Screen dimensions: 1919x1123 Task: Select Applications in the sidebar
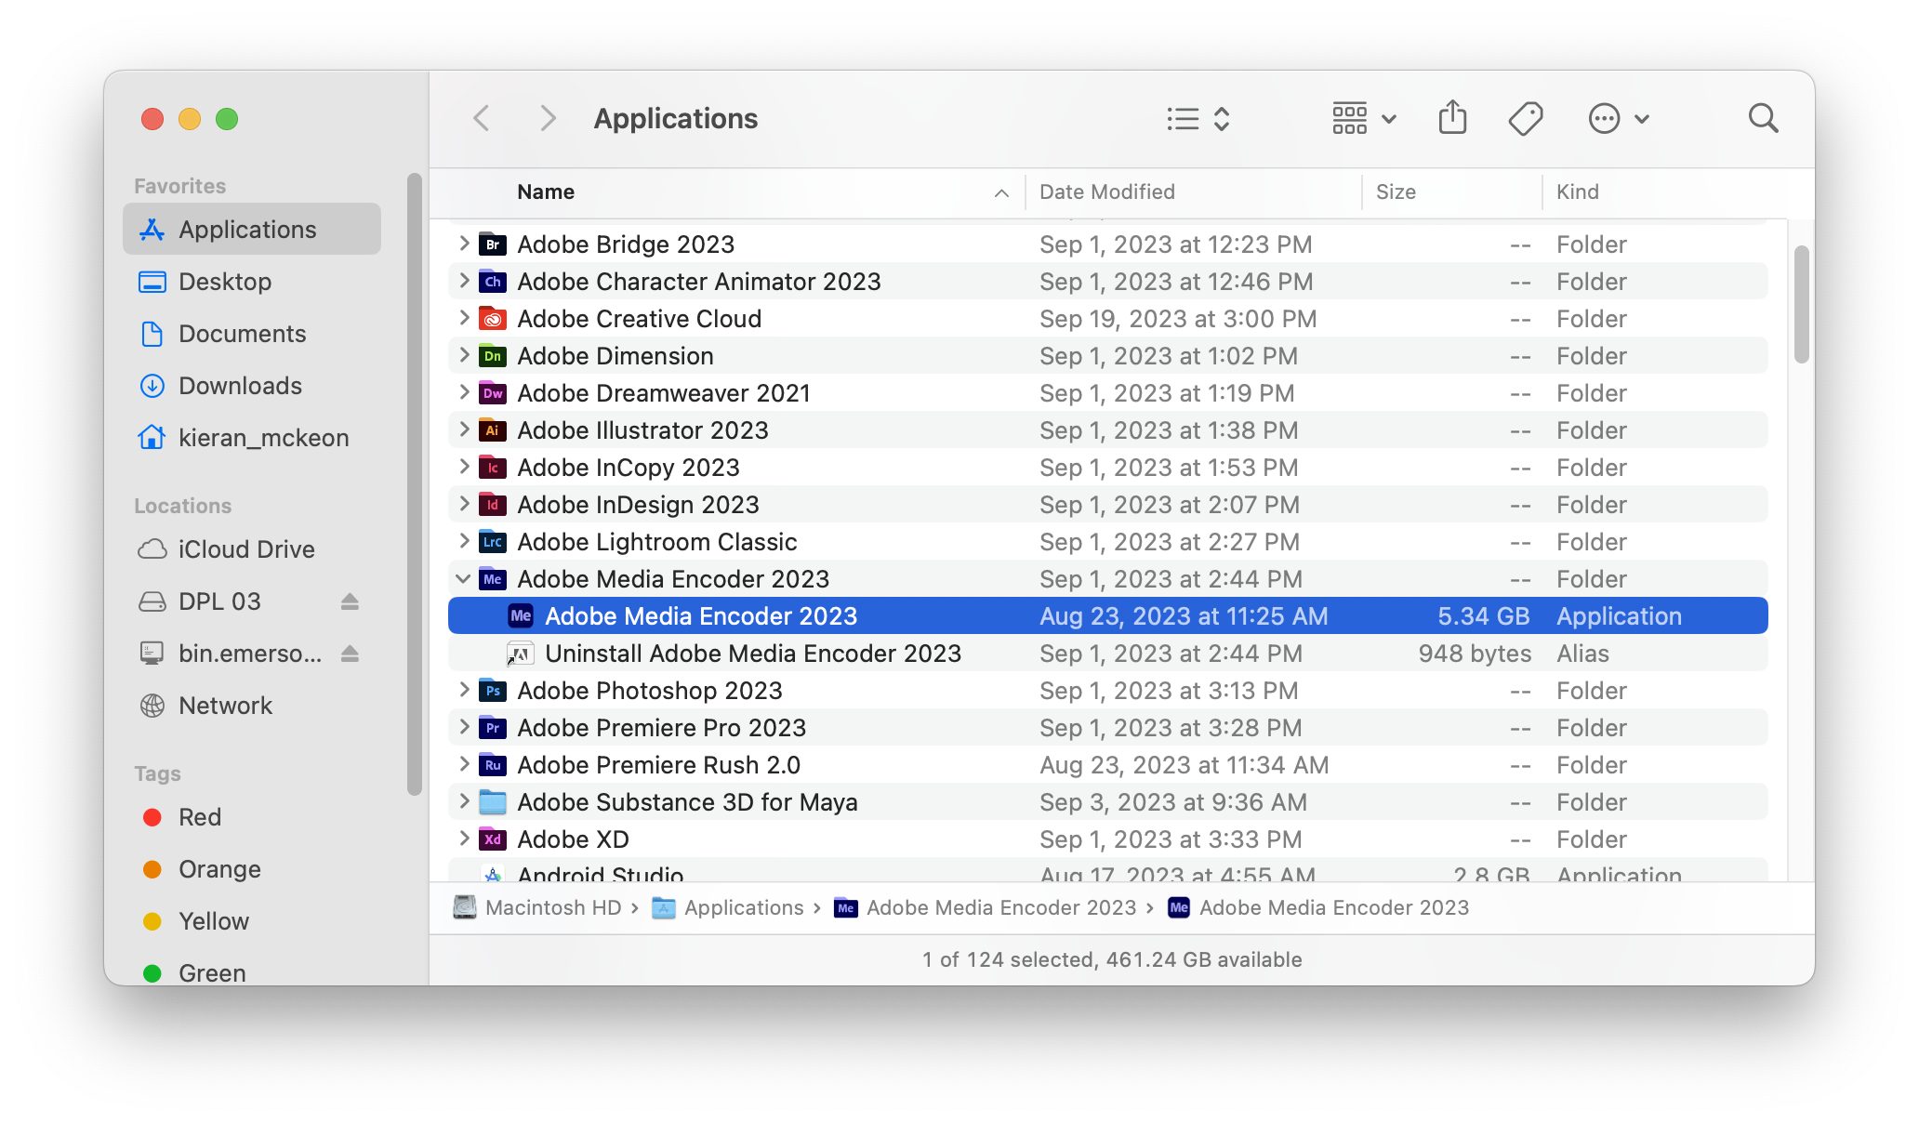(x=252, y=230)
